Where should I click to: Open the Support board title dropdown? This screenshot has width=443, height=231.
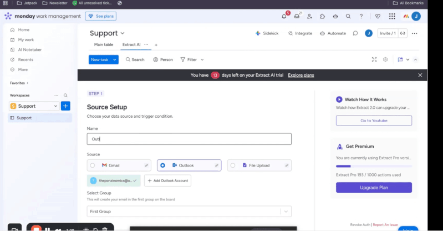pyautogui.click(x=123, y=33)
